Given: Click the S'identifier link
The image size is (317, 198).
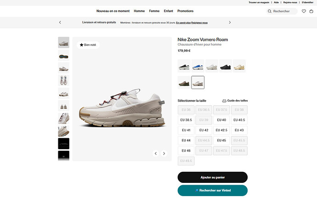Looking at the screenshot, I should (x=307, y=2).
